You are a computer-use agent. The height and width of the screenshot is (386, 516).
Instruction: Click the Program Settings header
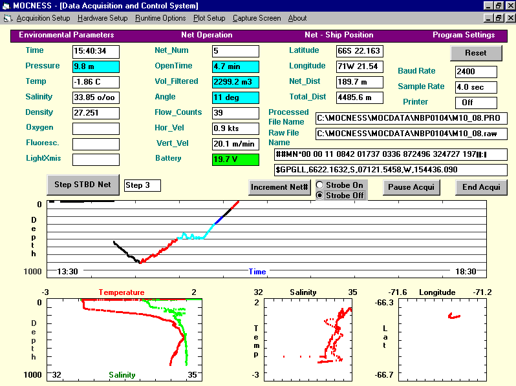click(464, 35)
